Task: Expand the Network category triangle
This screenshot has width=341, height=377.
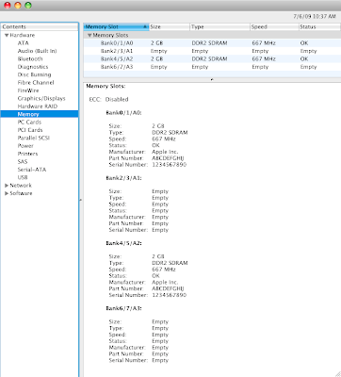Action: (7, 186)
